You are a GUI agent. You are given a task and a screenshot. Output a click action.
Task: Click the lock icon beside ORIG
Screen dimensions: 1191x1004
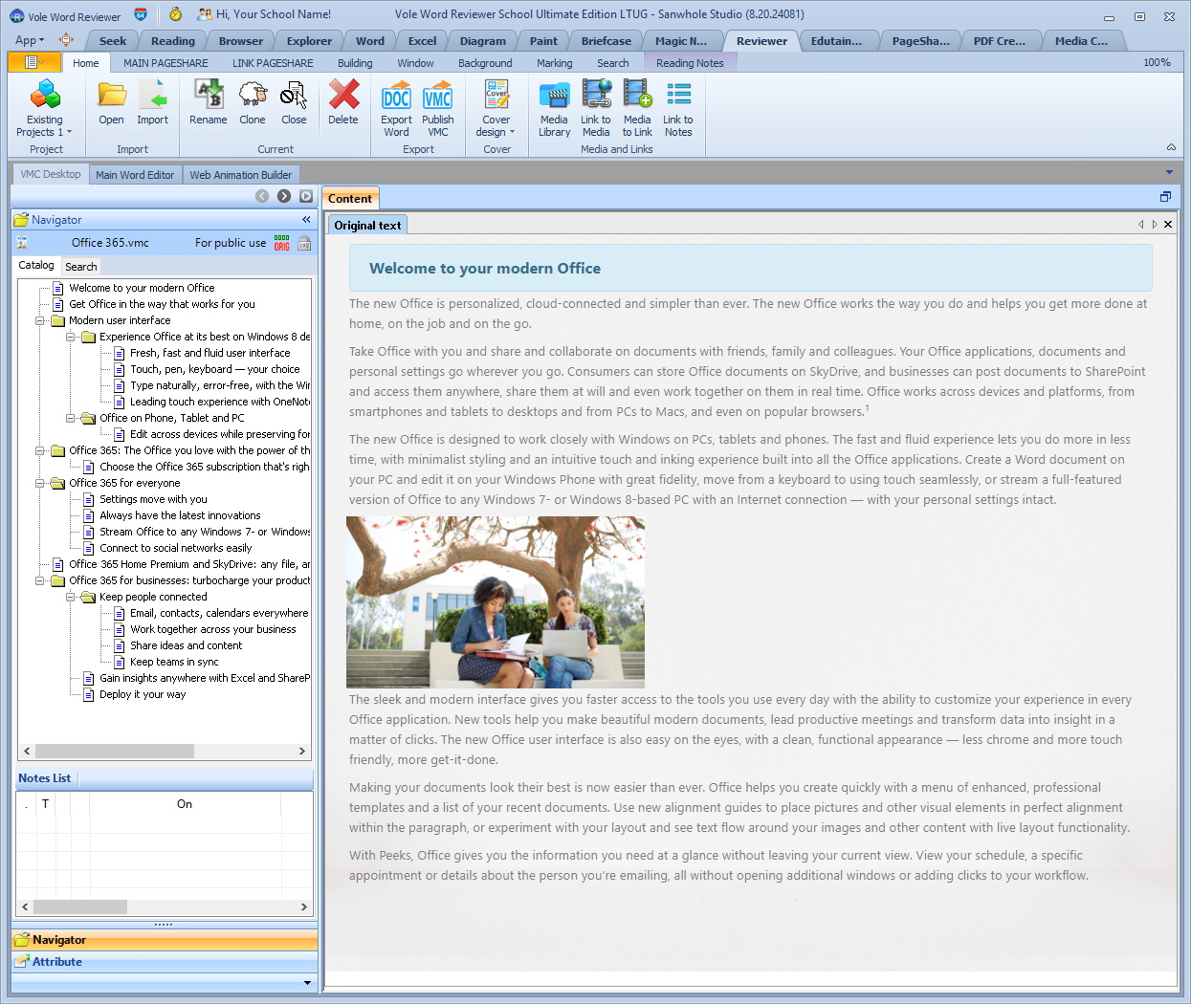point(304,243)
